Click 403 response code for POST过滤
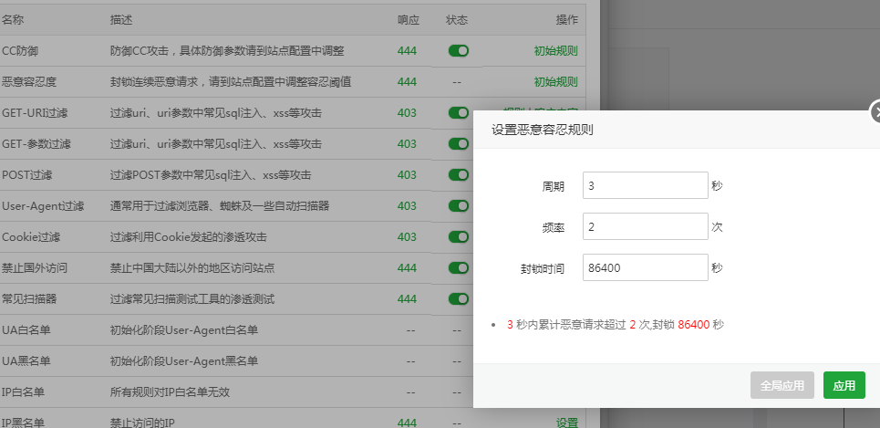Viewport: 880px width, 428px height. [407, 174]
